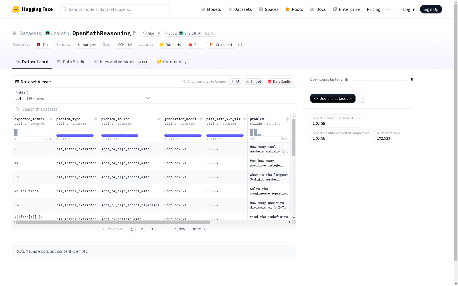Click the problem length histogram
Image resolution: width=458 pixels, height=286 pixels.
(x=269, y=132)
